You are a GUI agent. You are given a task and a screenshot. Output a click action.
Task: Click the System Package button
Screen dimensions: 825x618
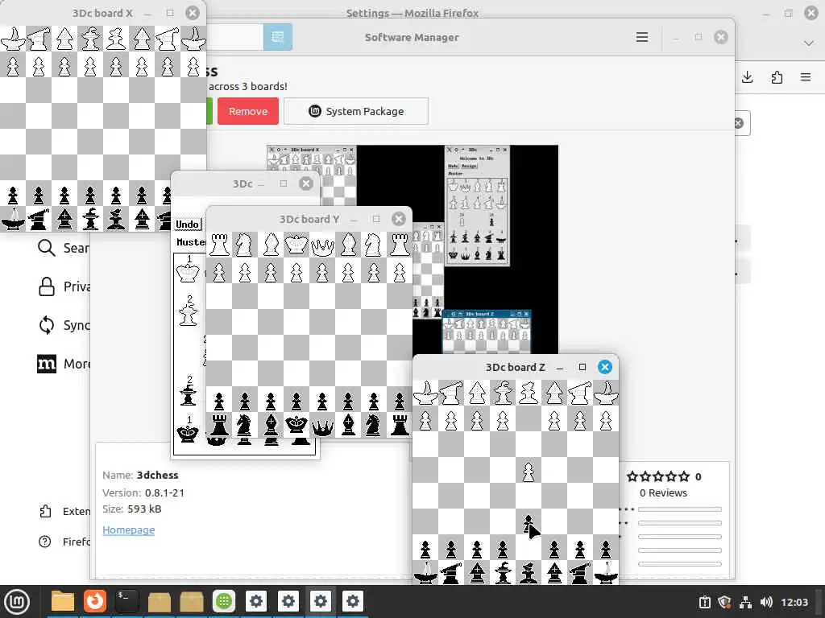[355, 111]
